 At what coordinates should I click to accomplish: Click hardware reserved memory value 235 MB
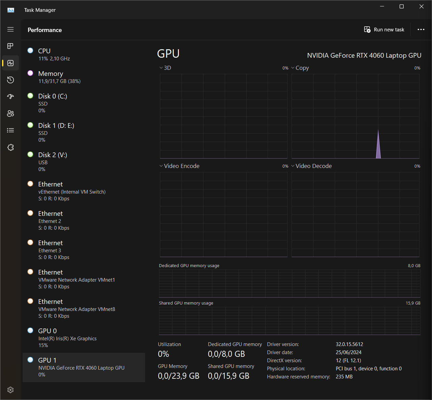[x=344, y=377]
